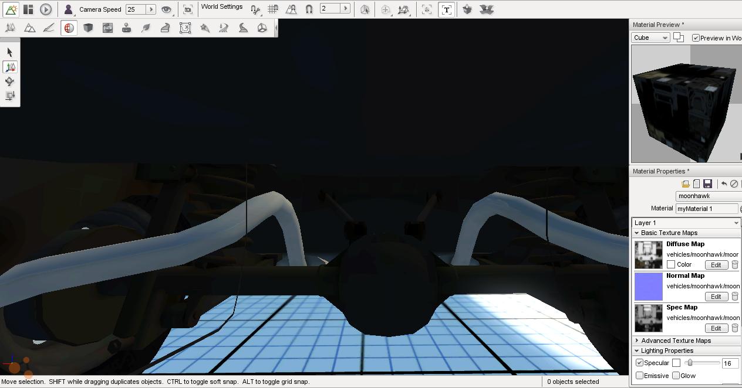This screenshot has width=742, height=388.
Task: Click the fit-view-to-selection camera icon
Action: coord(187,9)
